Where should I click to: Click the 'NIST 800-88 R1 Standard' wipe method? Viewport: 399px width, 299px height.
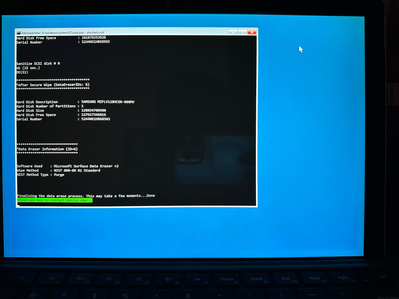point(77,170)
